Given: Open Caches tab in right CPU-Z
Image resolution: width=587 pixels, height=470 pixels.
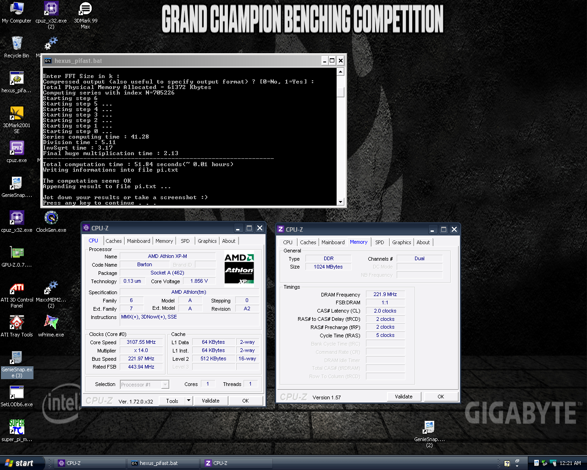Looking at the screenshot, I should tap(308, 242).
